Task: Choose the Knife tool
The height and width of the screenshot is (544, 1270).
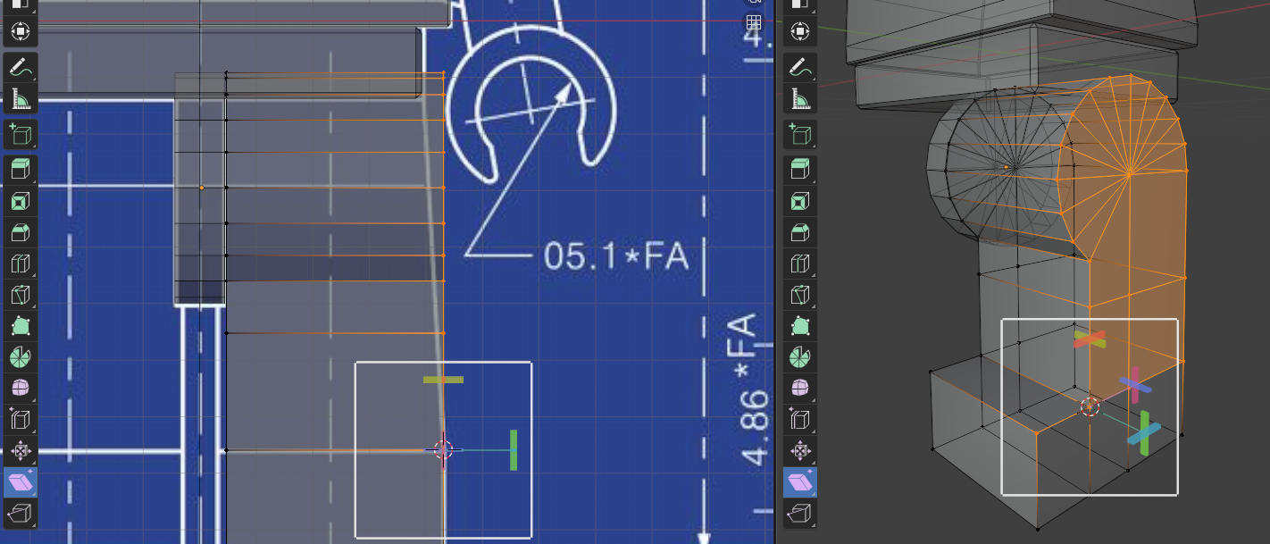Action: (20, 295)
